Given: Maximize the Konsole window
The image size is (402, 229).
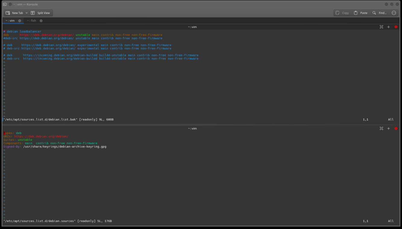Looking at the screenshot, I should click(x=392, y=4).
